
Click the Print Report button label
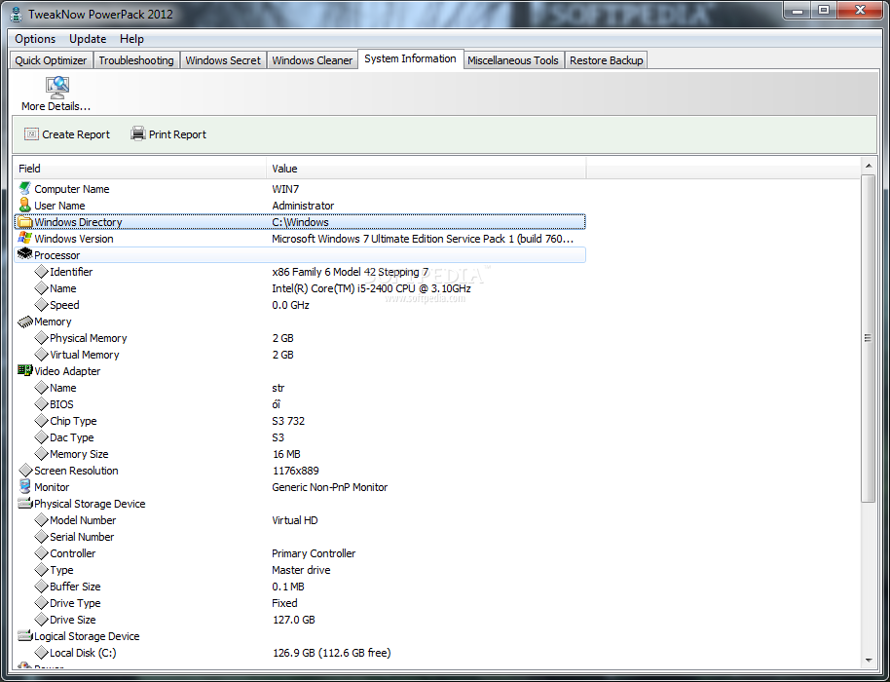[177, 134]
